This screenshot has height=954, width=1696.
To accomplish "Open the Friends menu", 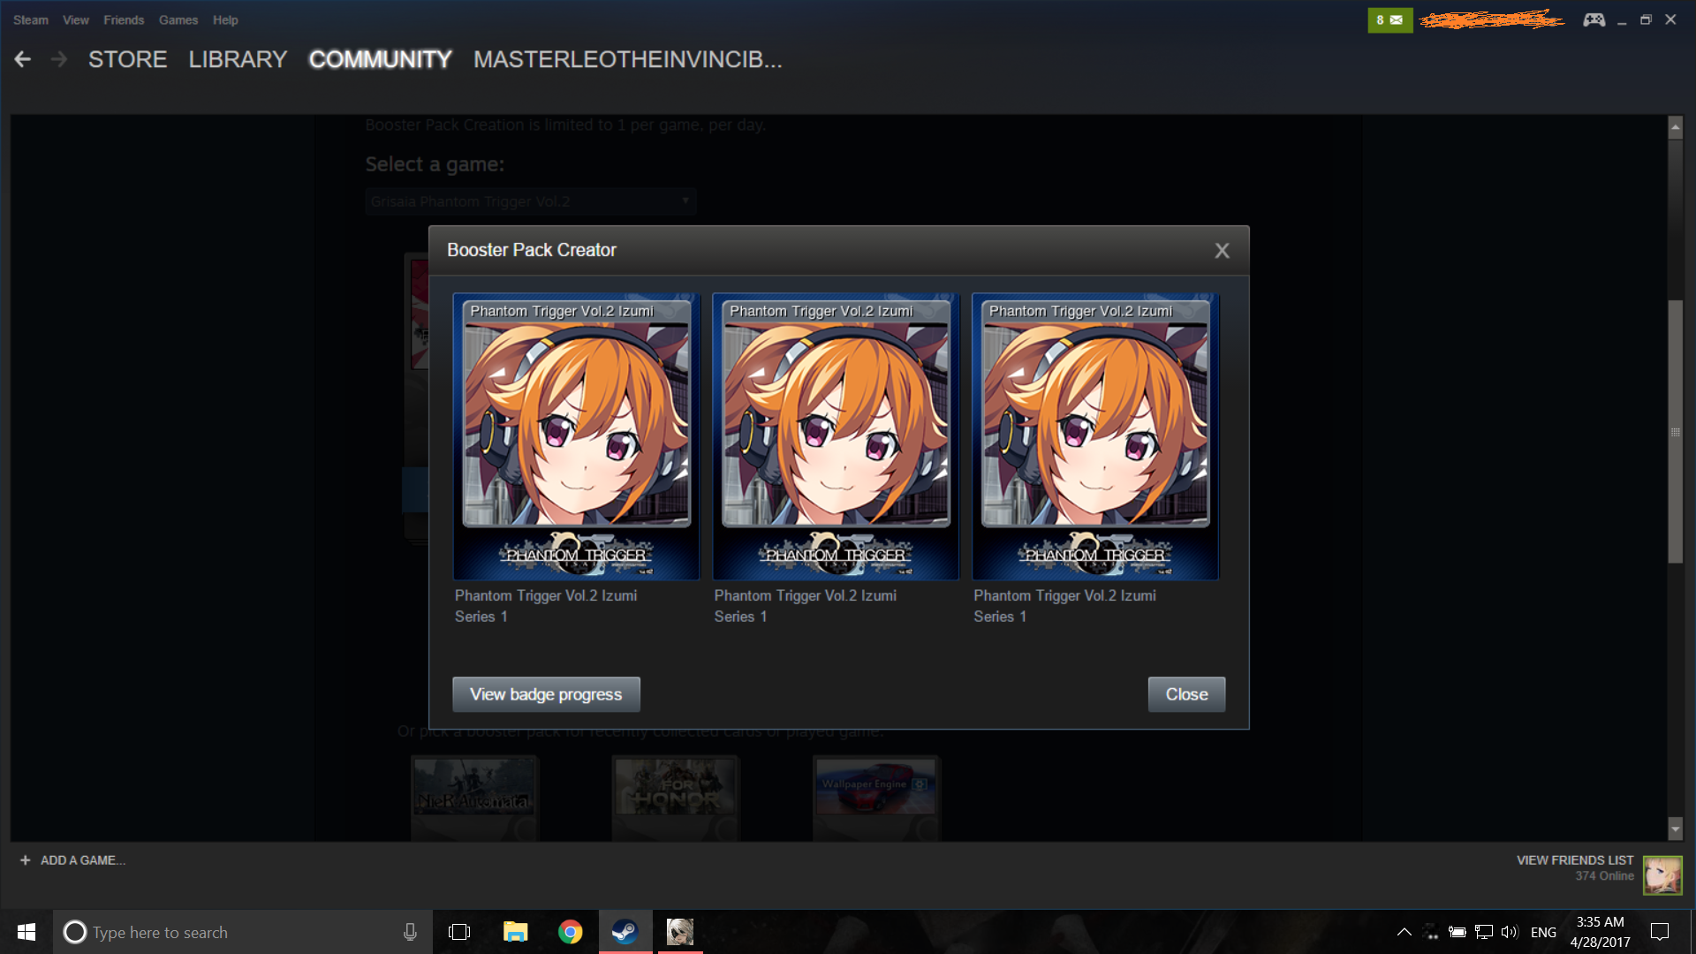I will (x=124, y=19).
